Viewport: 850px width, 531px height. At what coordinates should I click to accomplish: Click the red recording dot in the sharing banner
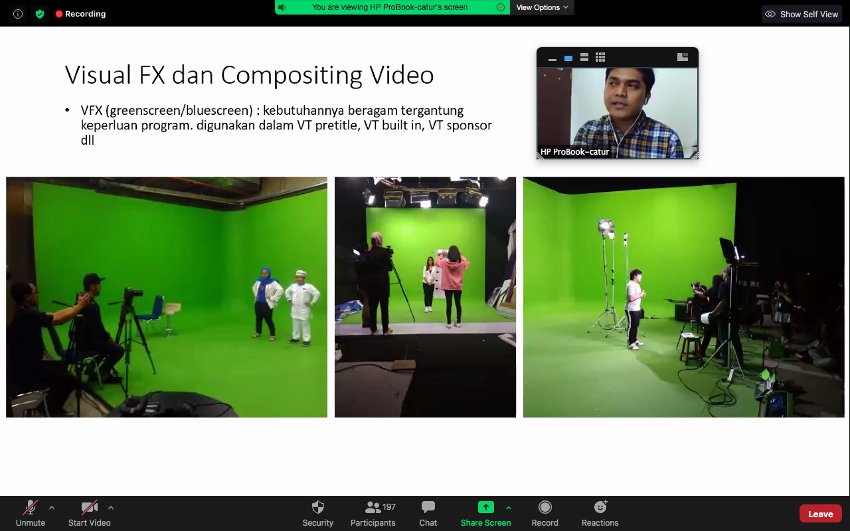point(501,7)
